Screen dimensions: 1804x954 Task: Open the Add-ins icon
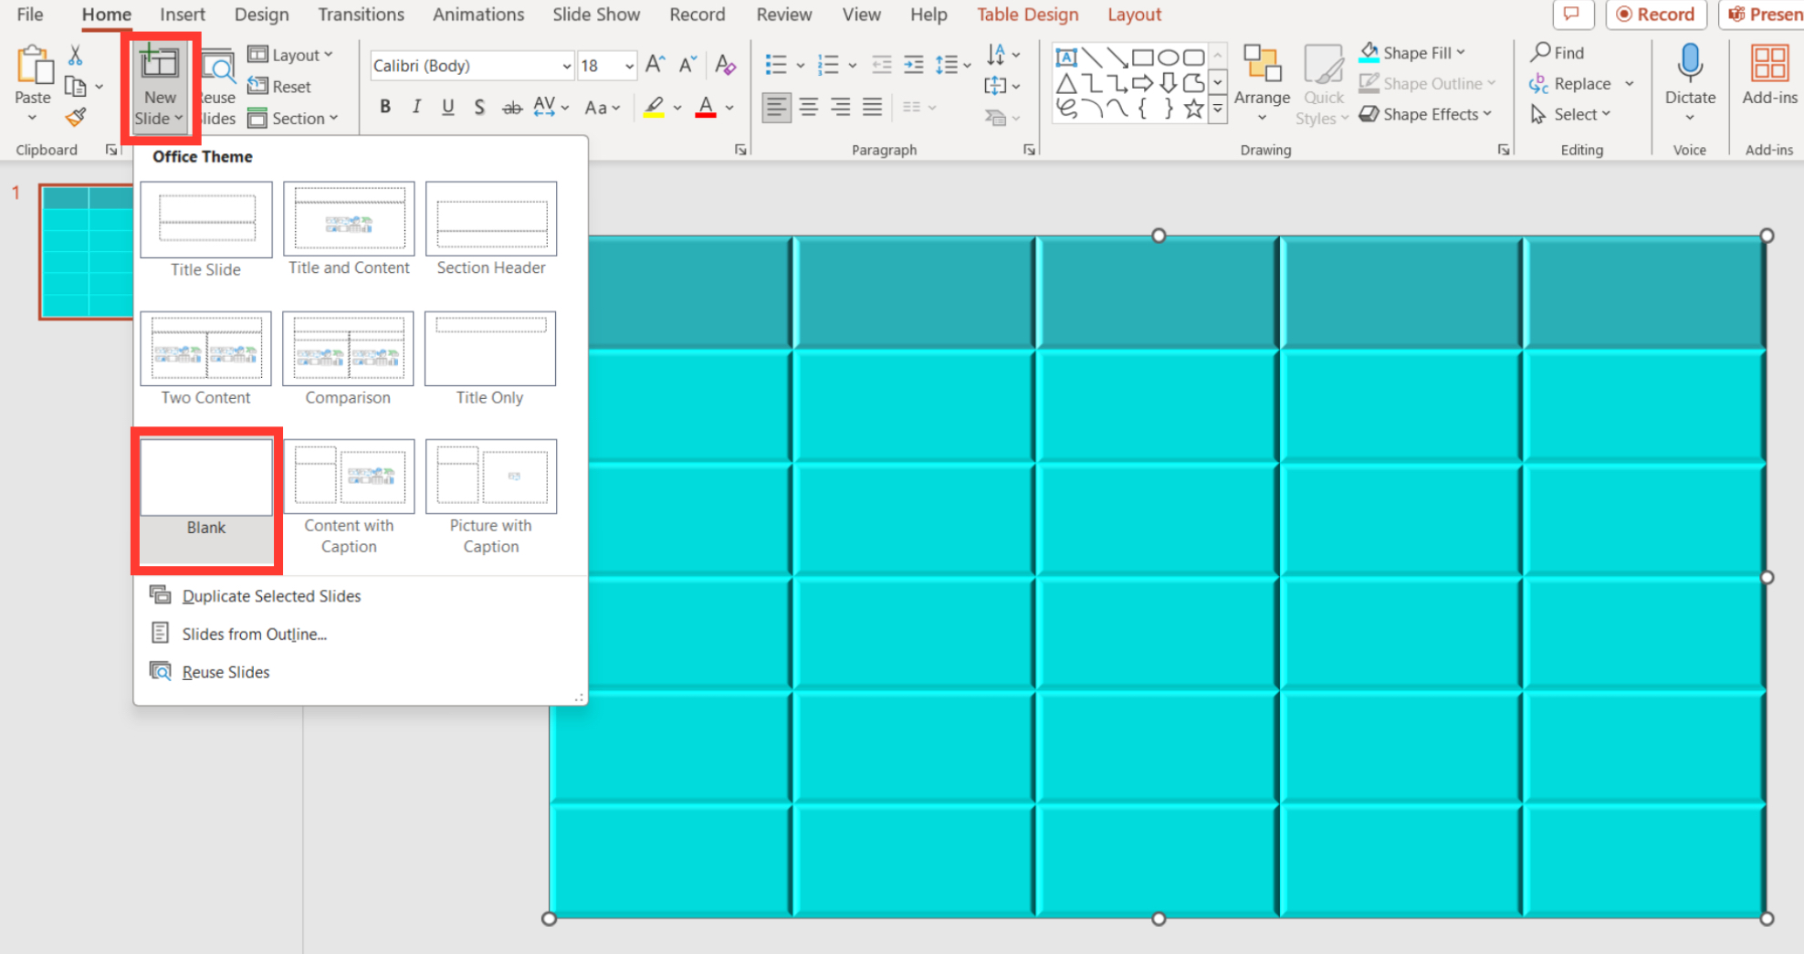[x=1768, y=64]
